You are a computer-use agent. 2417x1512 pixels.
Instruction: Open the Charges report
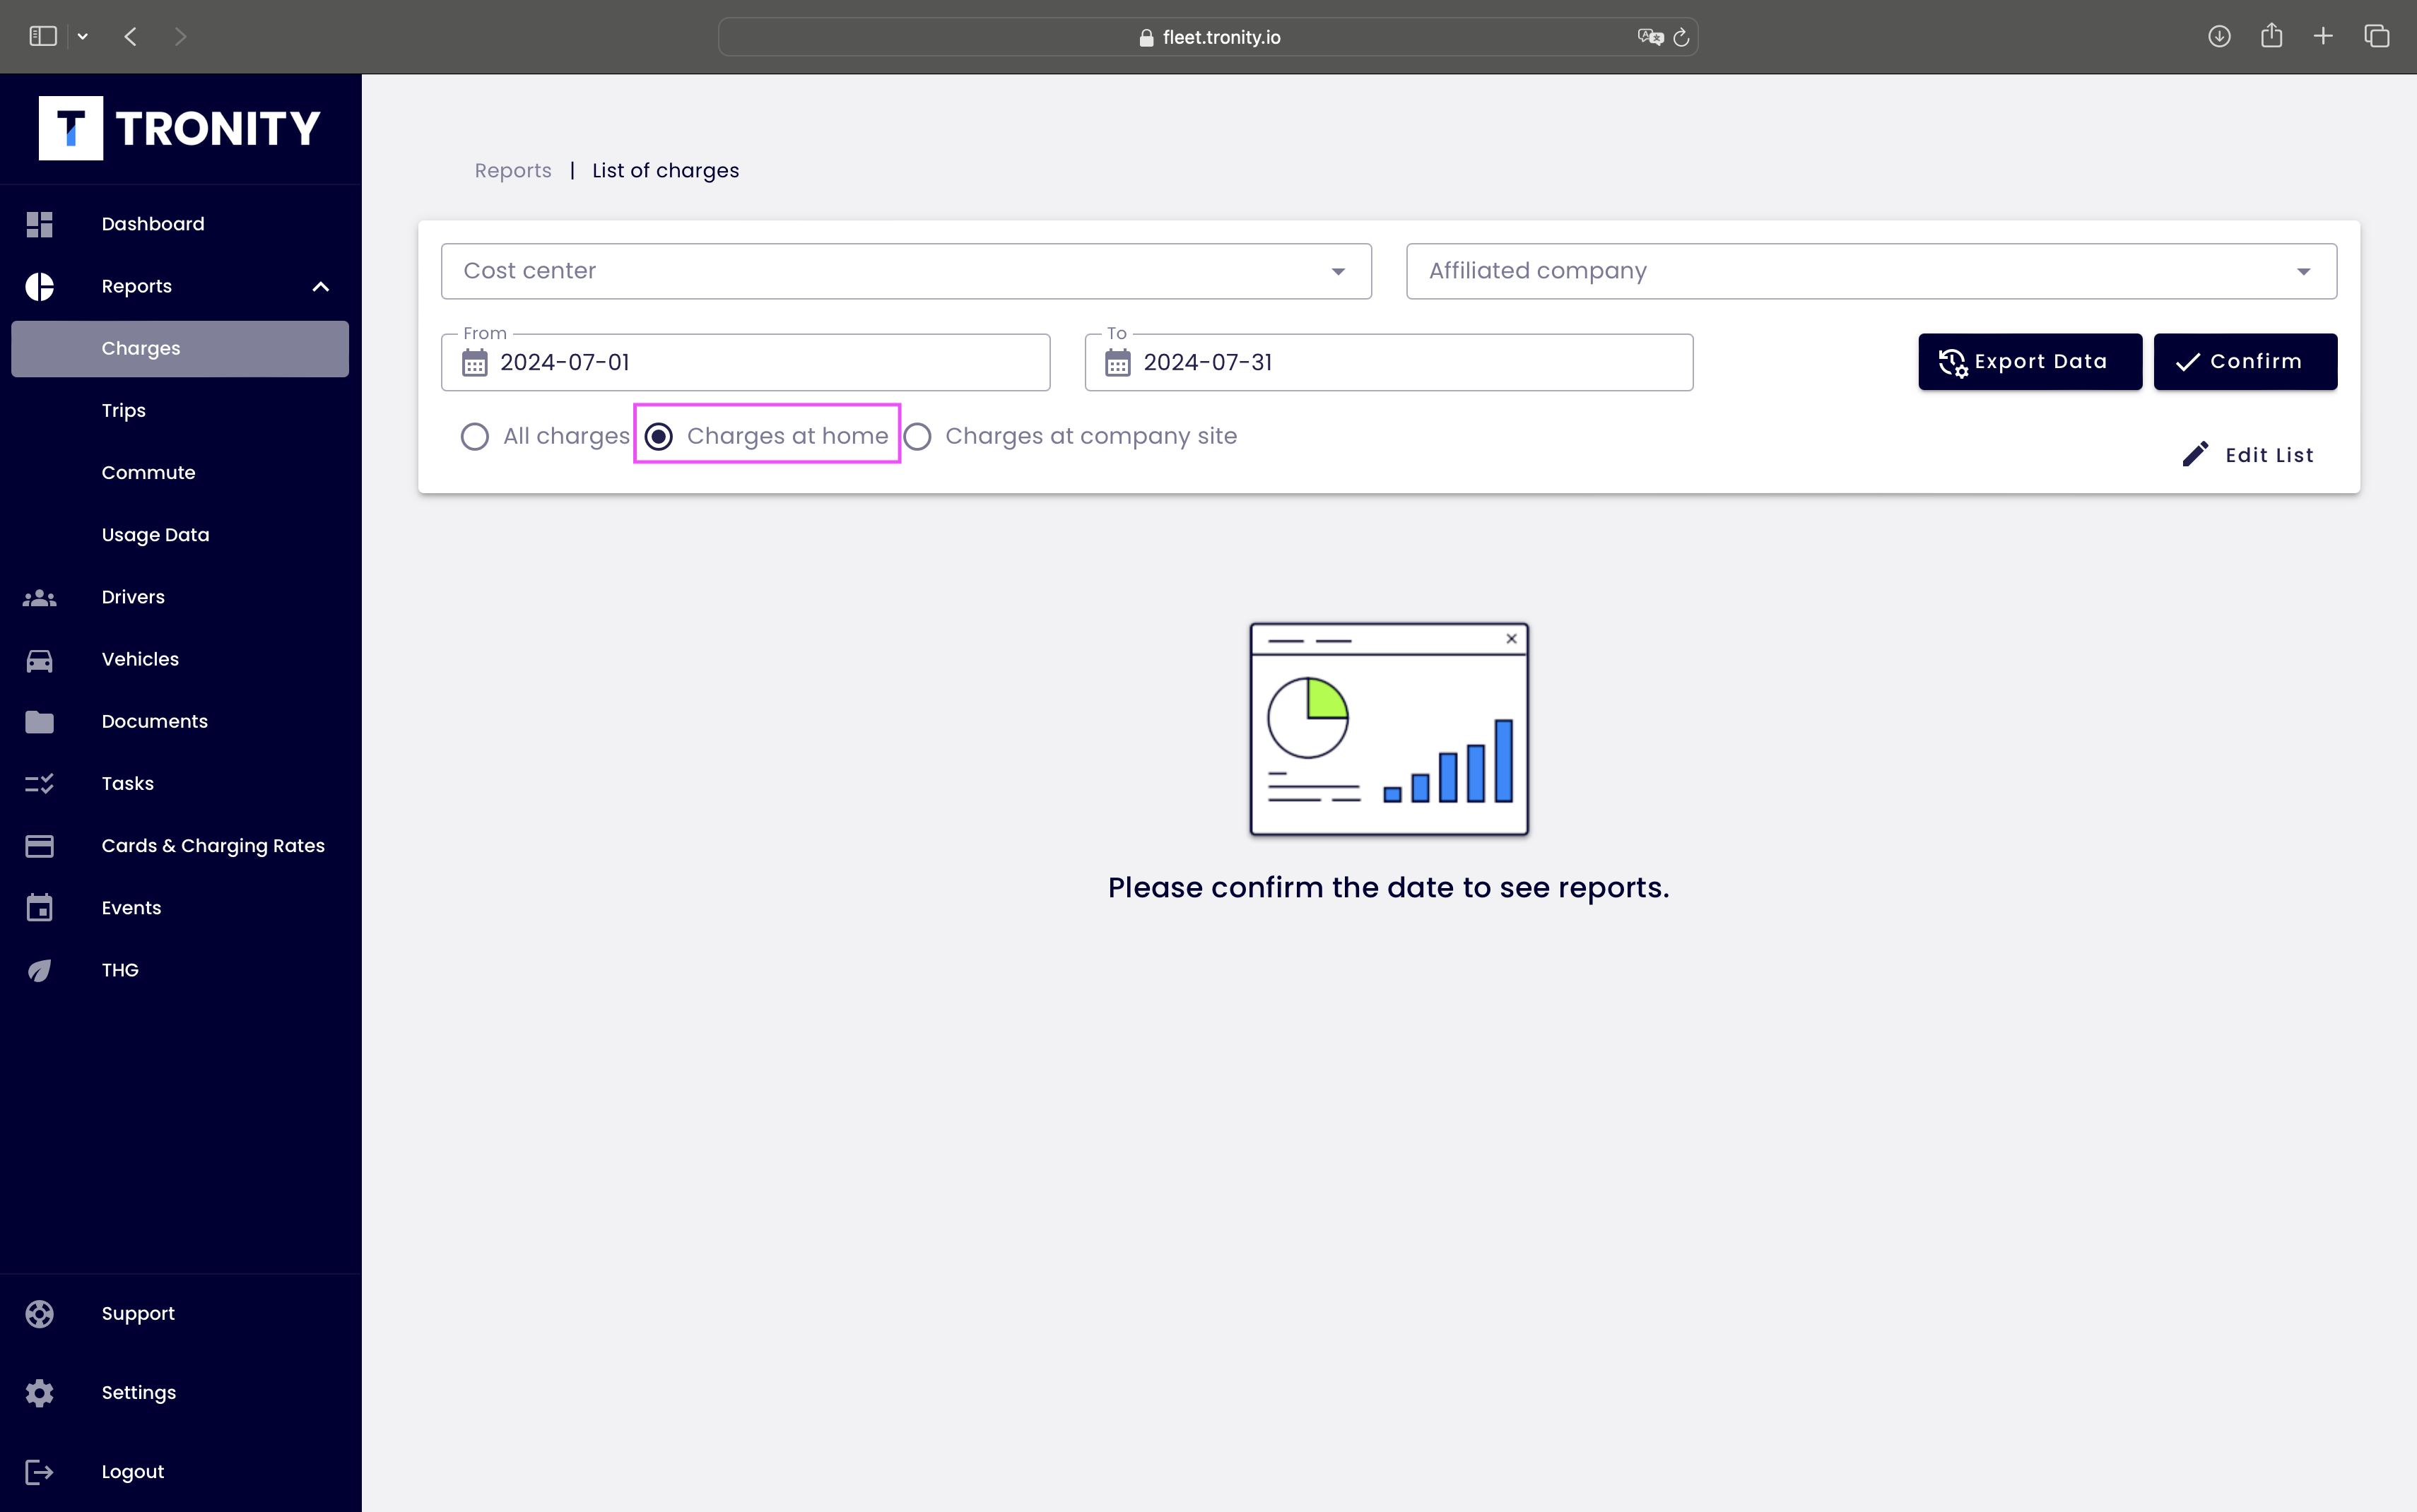pyautogui.click(x=180, y=349)
